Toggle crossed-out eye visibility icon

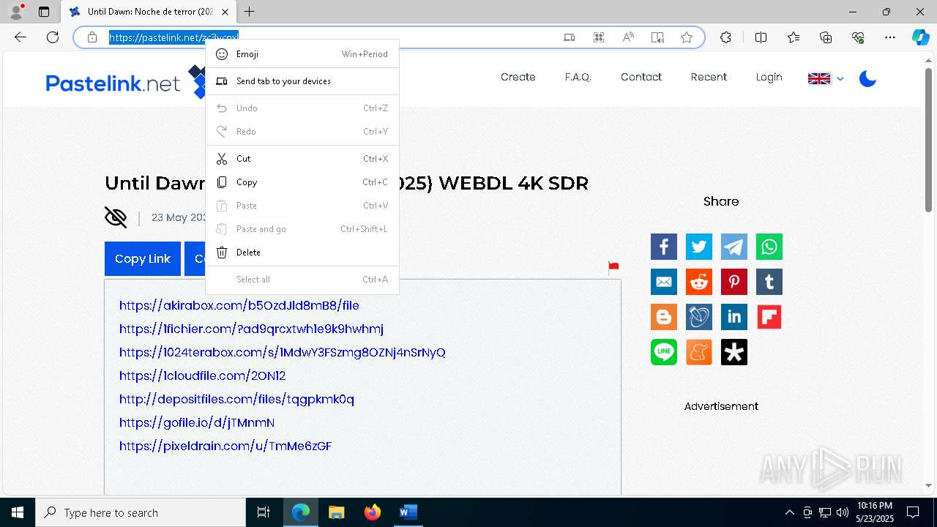[x=116, y=217]
